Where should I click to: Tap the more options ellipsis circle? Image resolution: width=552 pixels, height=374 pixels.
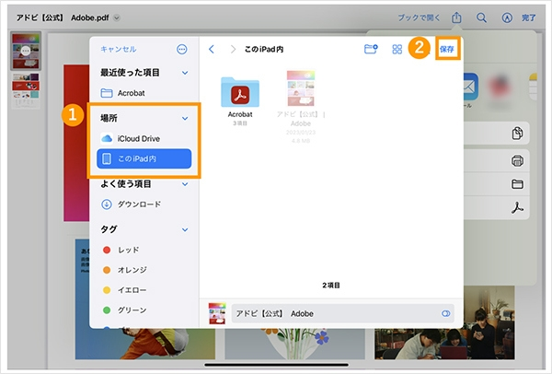click(x=181, y=50)
